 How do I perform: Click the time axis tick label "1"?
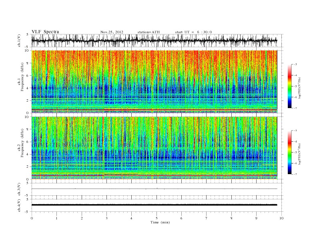56,218
